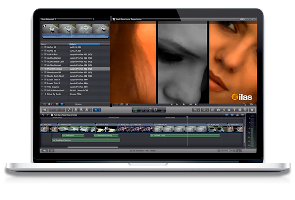Screen dimensions: 295x200
Task: Open the viewer 100% zoom menu
Action: 244,19
